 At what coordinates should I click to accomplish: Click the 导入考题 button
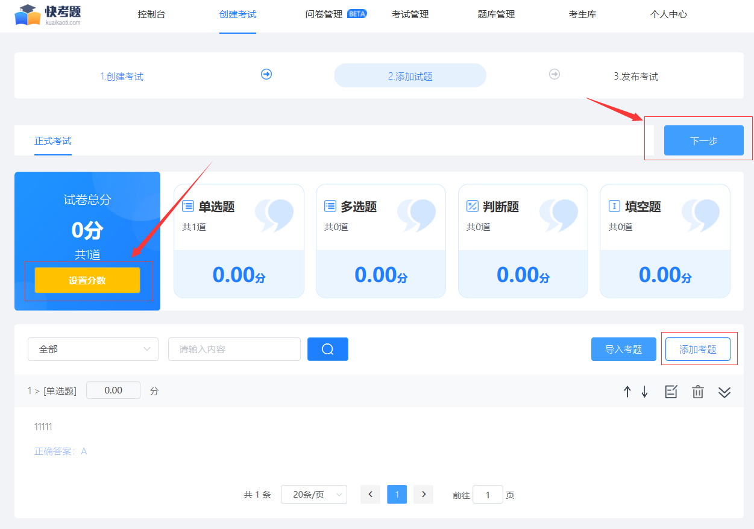point(623,349)
